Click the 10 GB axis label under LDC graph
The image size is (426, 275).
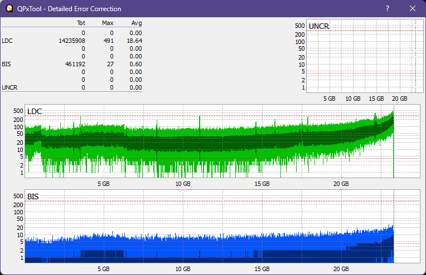coord(183,184)
